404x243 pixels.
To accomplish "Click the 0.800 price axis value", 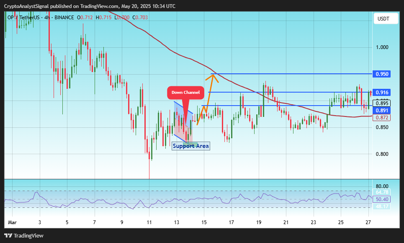I will [x=382, y=154].
